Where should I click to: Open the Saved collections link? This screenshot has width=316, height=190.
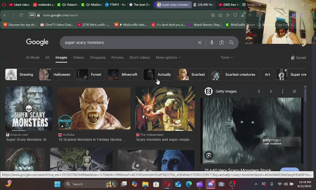click(x=298, y=58)
